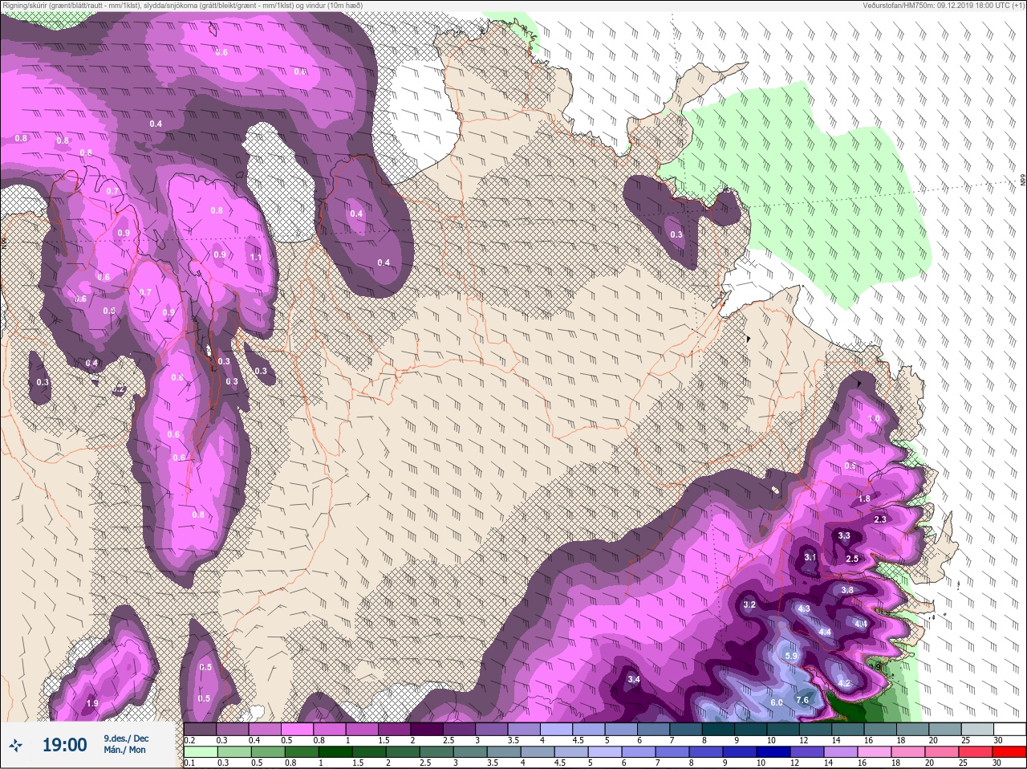Select lower legend swatch between 1 and 1.5

point(335,752)
